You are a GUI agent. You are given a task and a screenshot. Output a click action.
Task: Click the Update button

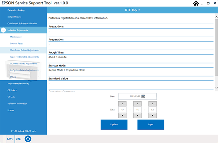pos(114,125)
